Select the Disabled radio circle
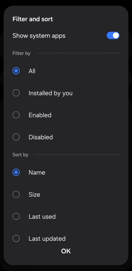 click(16, 137)
